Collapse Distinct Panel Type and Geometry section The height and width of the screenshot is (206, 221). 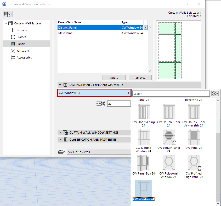pos(60,85)
